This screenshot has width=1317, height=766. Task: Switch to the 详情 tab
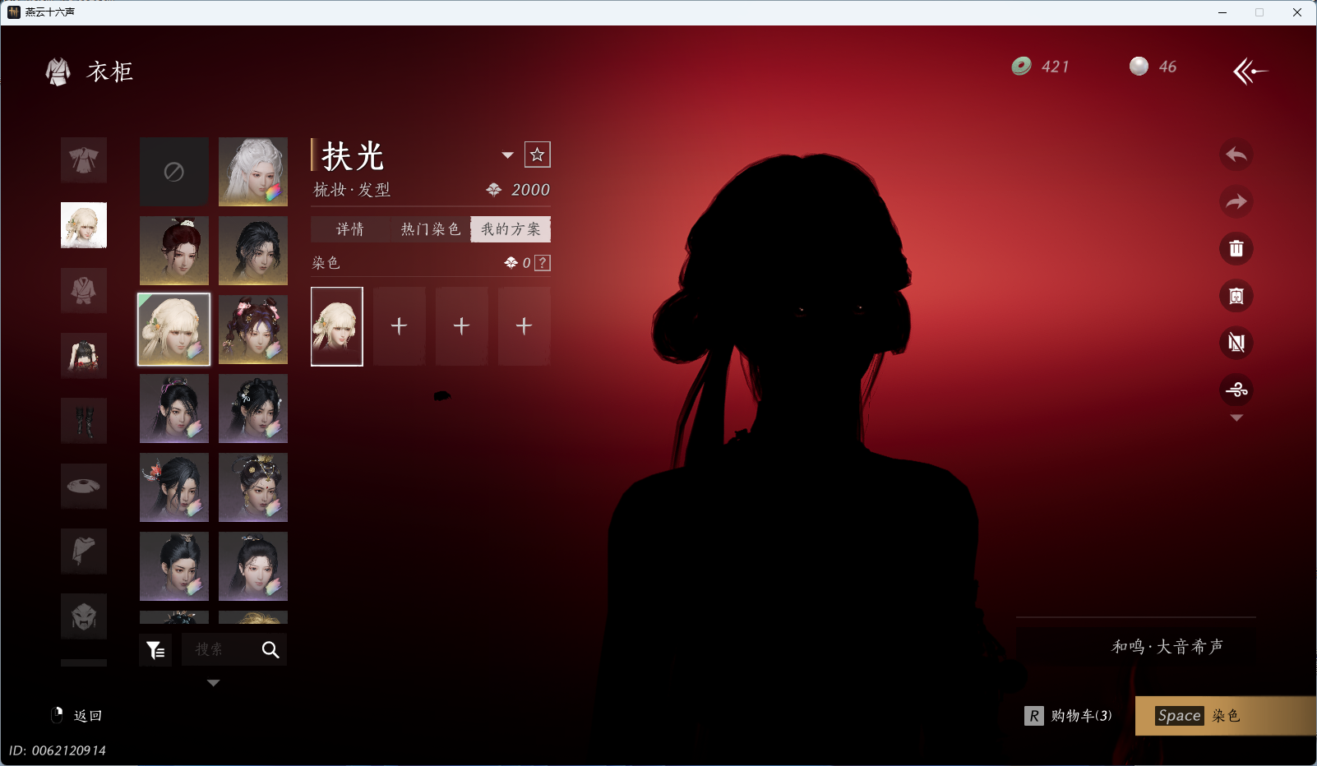350,229
